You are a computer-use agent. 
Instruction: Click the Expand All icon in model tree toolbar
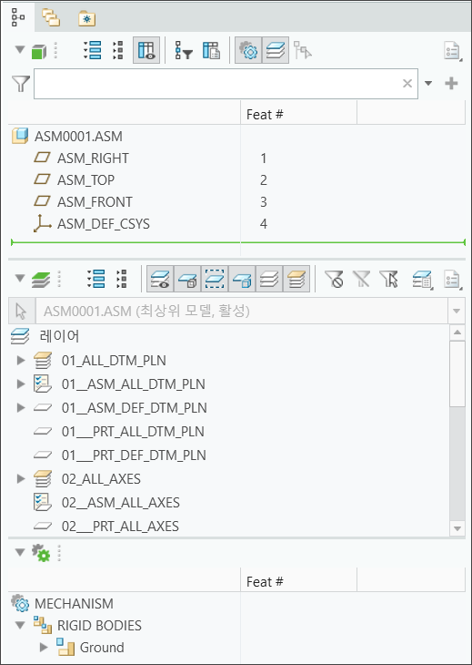tap(92, 50)
